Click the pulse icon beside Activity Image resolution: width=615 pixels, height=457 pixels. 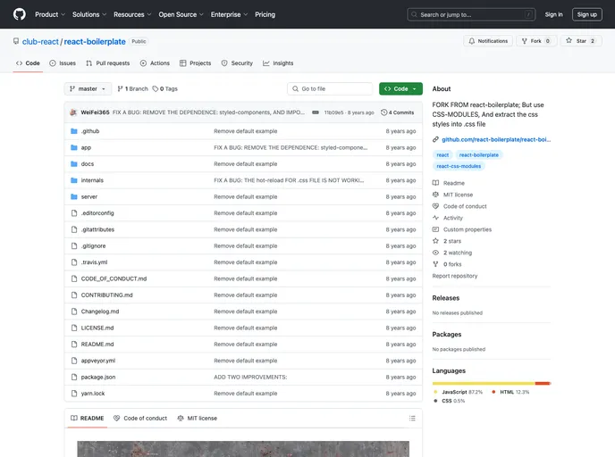click(435, 218)
